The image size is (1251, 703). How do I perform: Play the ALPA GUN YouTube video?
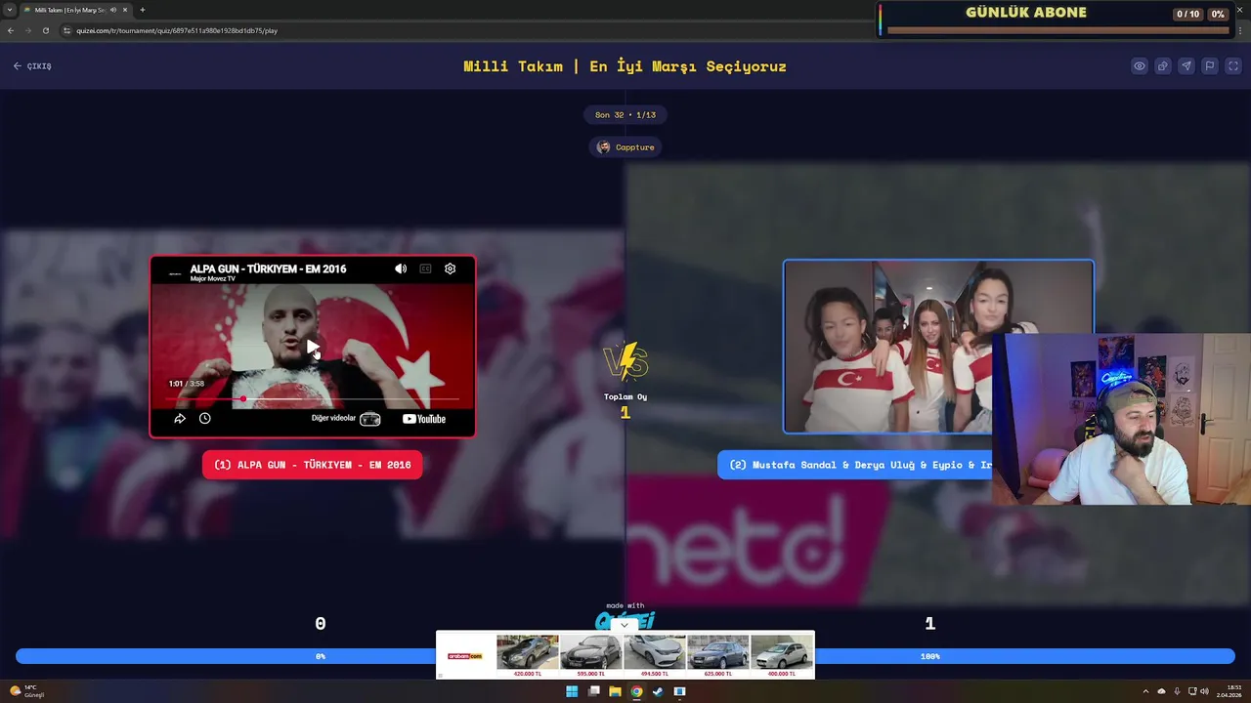tap(312, 347)
